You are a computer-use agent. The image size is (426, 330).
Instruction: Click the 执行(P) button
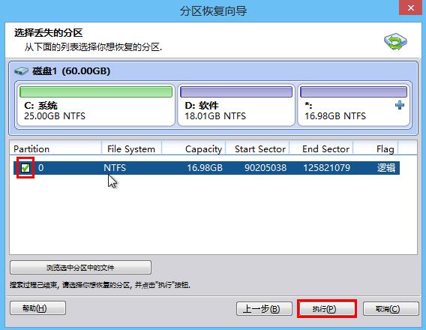coord(327,308)
